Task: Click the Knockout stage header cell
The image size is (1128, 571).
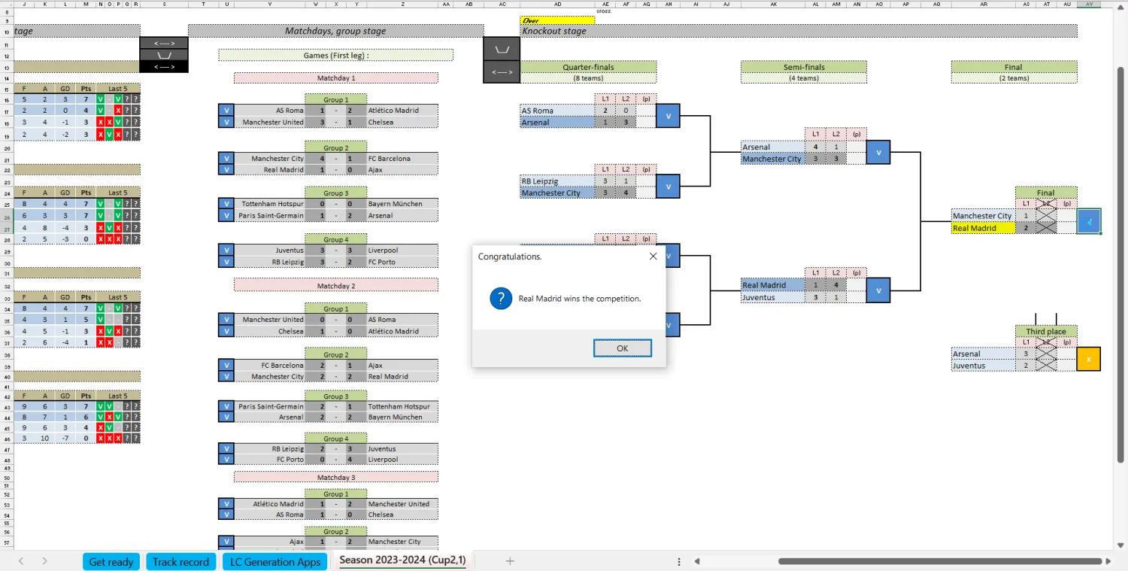Action: 798,31
